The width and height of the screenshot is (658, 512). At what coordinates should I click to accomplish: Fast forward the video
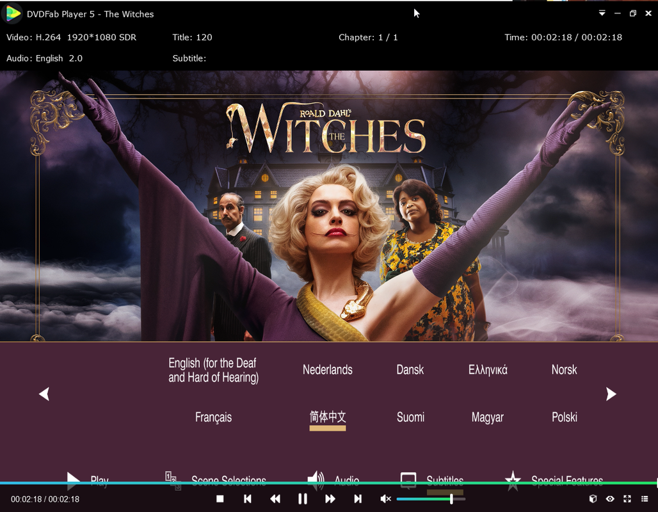(x=330, y=499)
